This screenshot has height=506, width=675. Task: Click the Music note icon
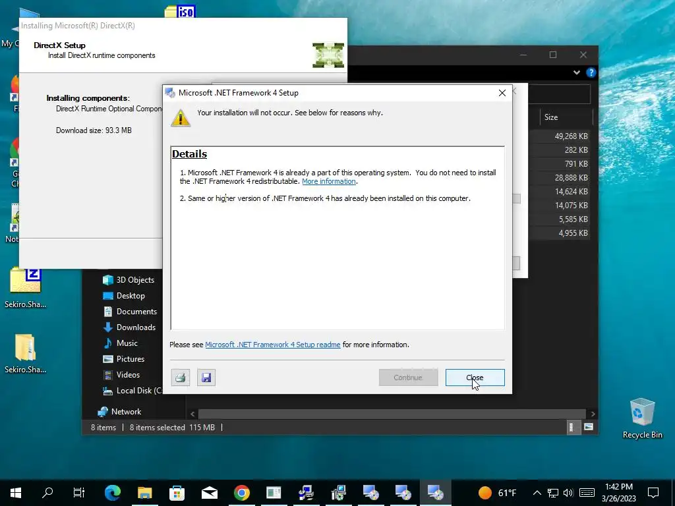[x=107, y=343]
